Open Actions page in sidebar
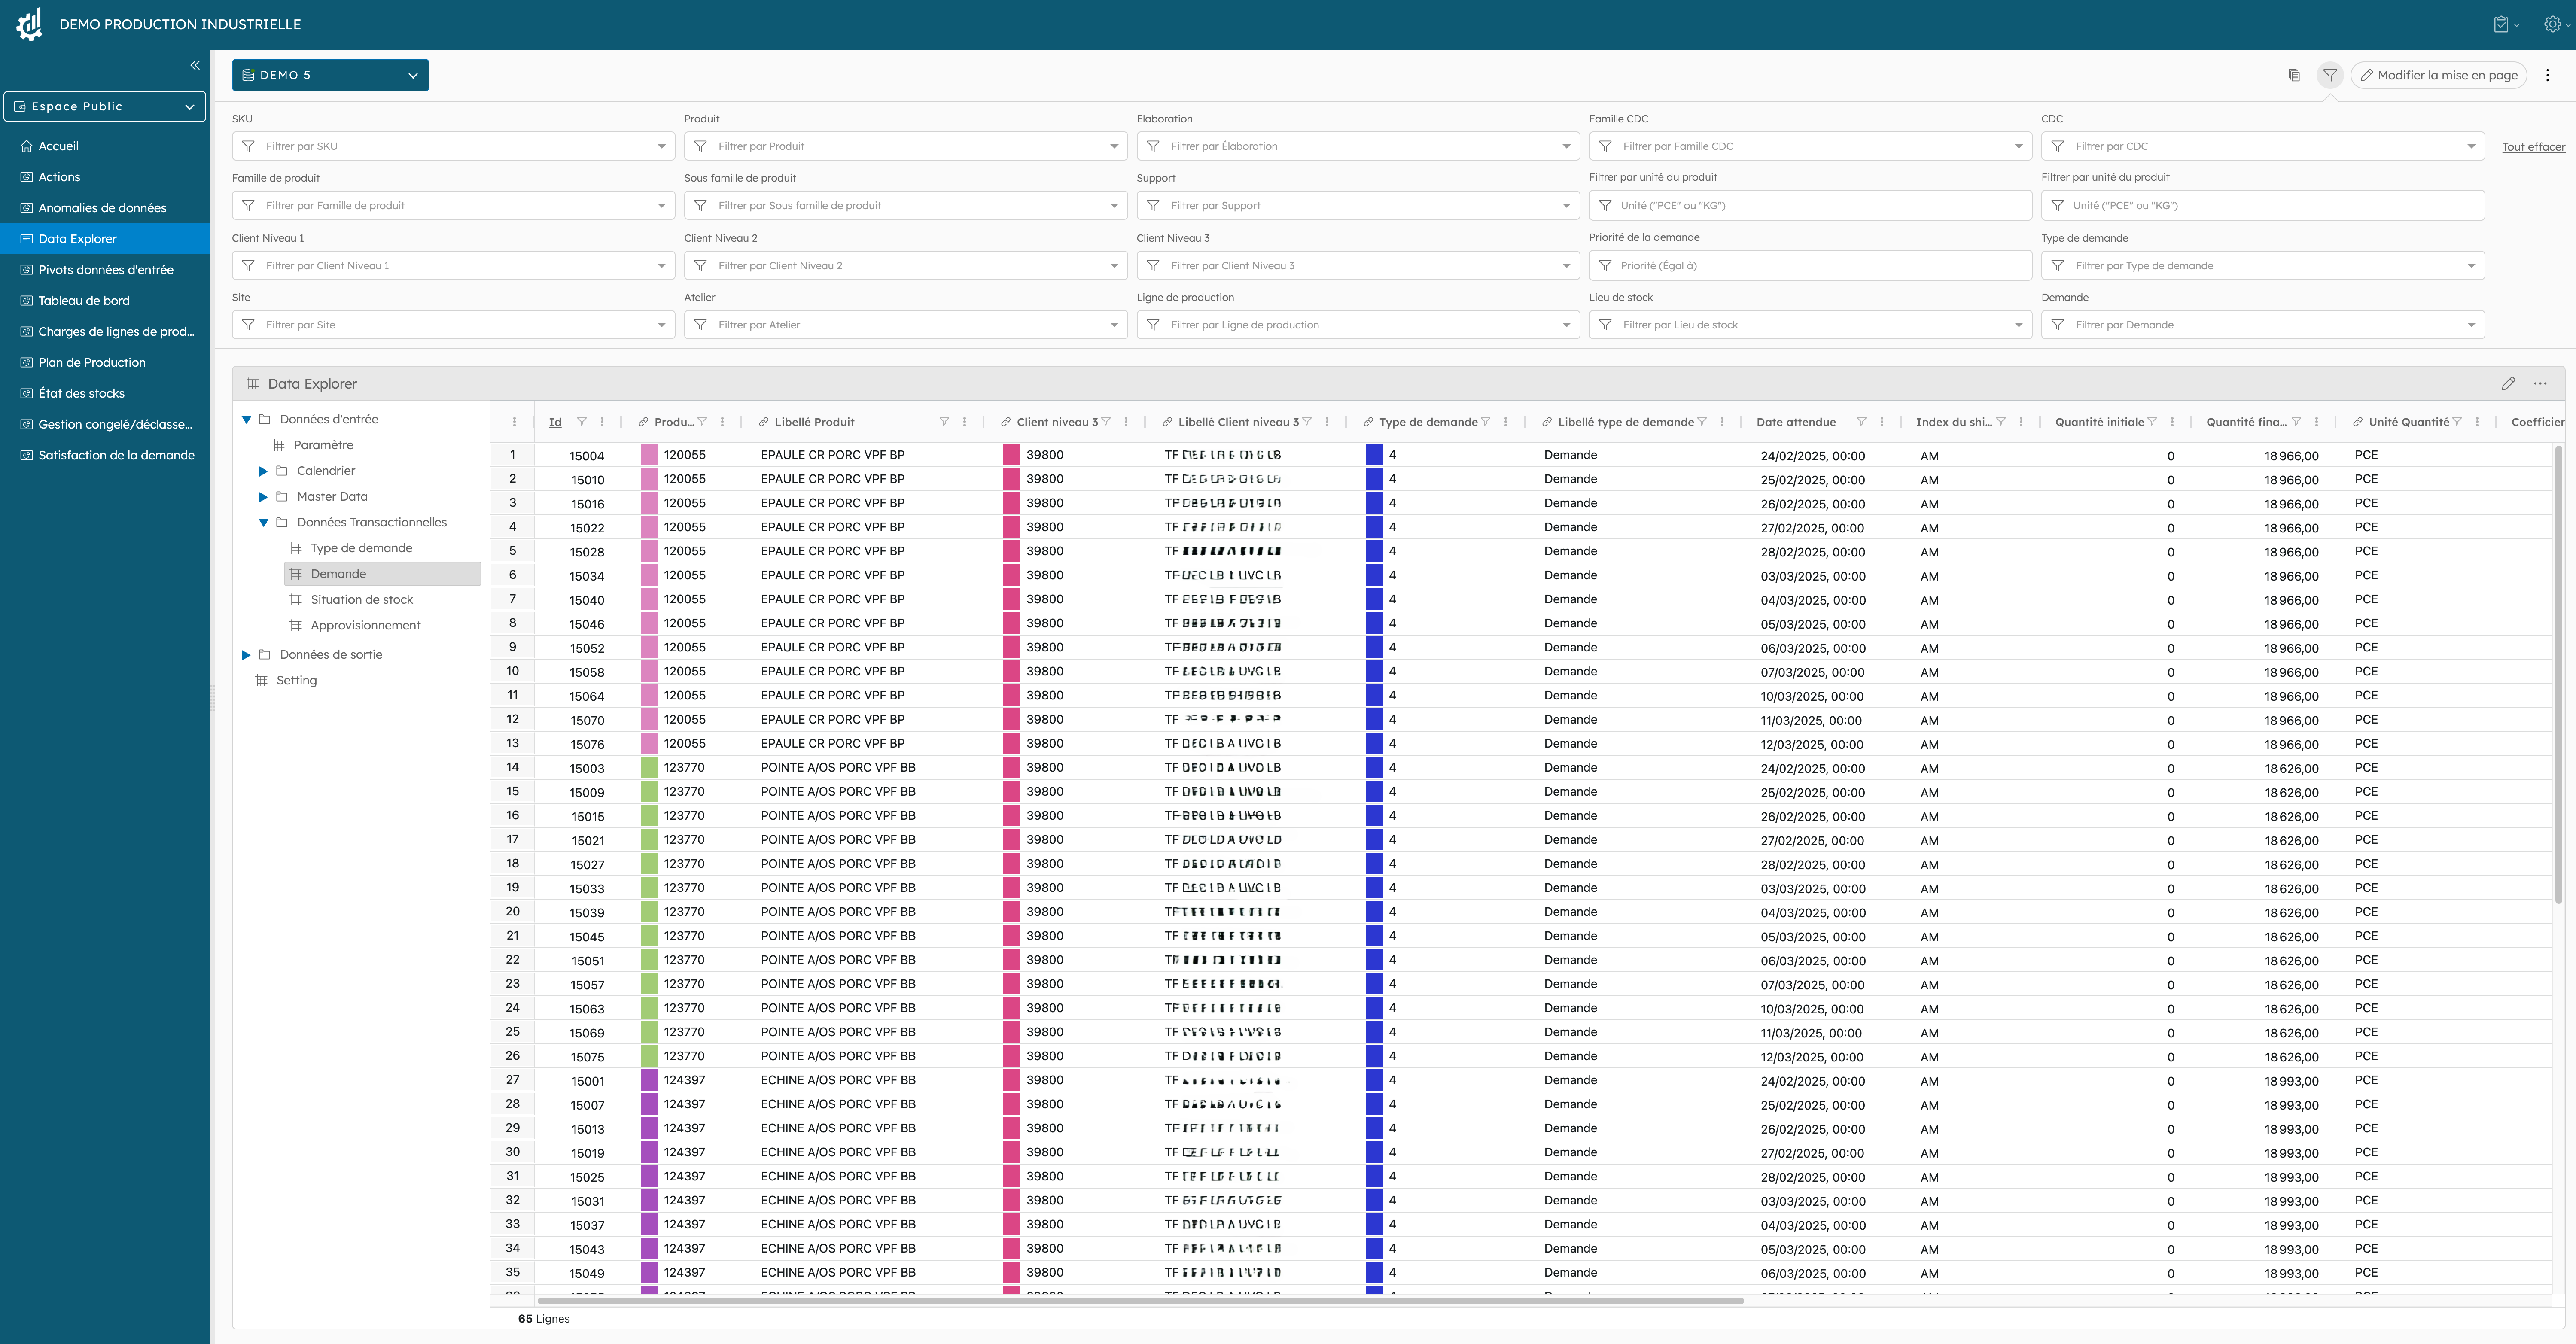 coord(105,177)
